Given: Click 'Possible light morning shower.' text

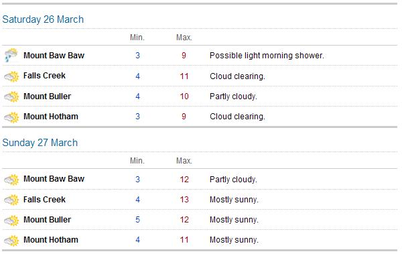Looking at the screenshot, I should 267,56.
